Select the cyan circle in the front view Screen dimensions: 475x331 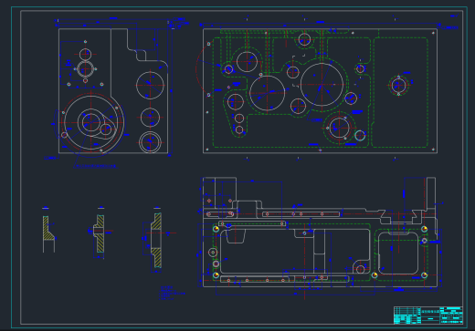(x=360, y=136)
